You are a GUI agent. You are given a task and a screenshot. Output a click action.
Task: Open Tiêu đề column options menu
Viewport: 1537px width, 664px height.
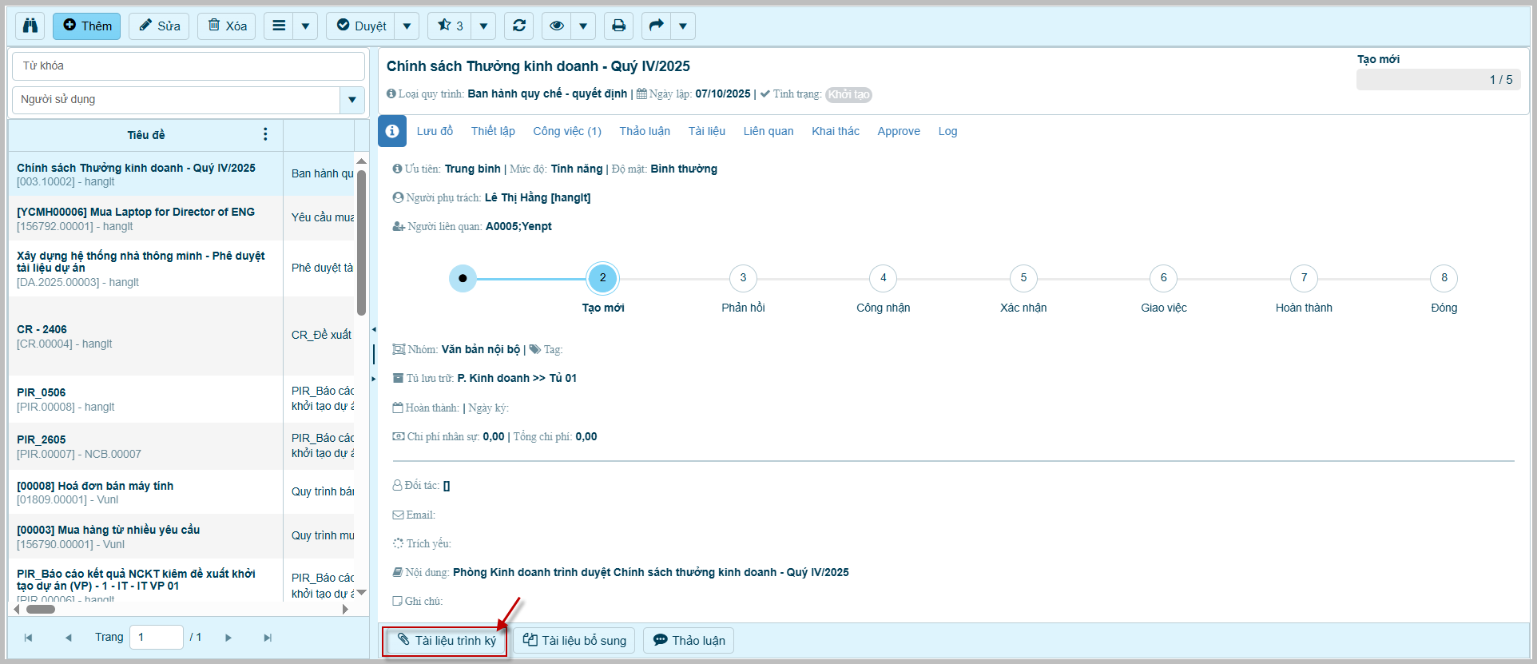(x=265, y=134)
